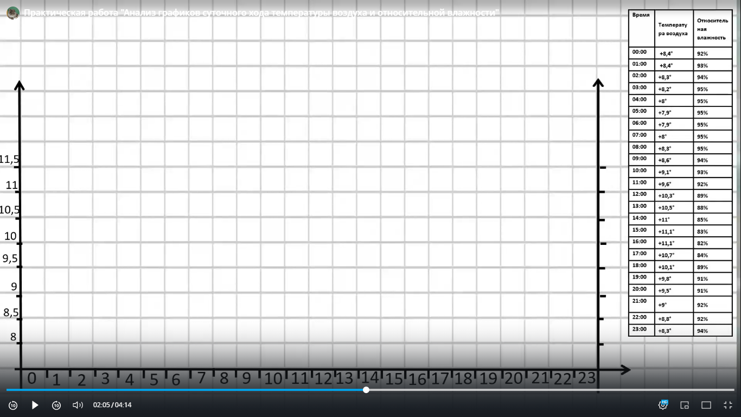This screenshot has height=417, width=741.
Task: Click the 8,5 label on temperature axis
Action: (x=11, y=312)
